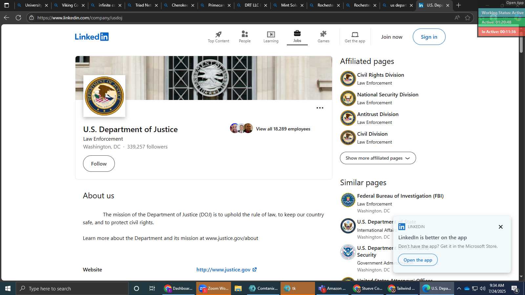Image resolution: width=525 pixels, height=295 pixels.
Task: Open the Civil Rights Division page
Action: click(x=380, y=75)
